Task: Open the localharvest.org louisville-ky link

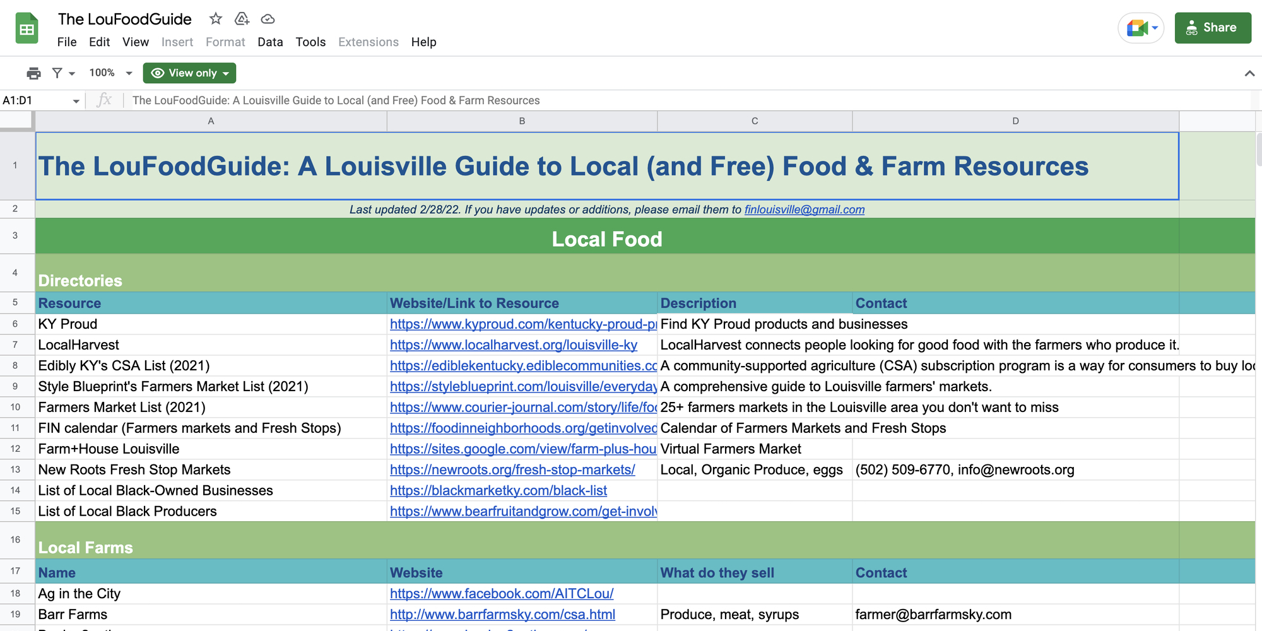Action: [514, 345]
